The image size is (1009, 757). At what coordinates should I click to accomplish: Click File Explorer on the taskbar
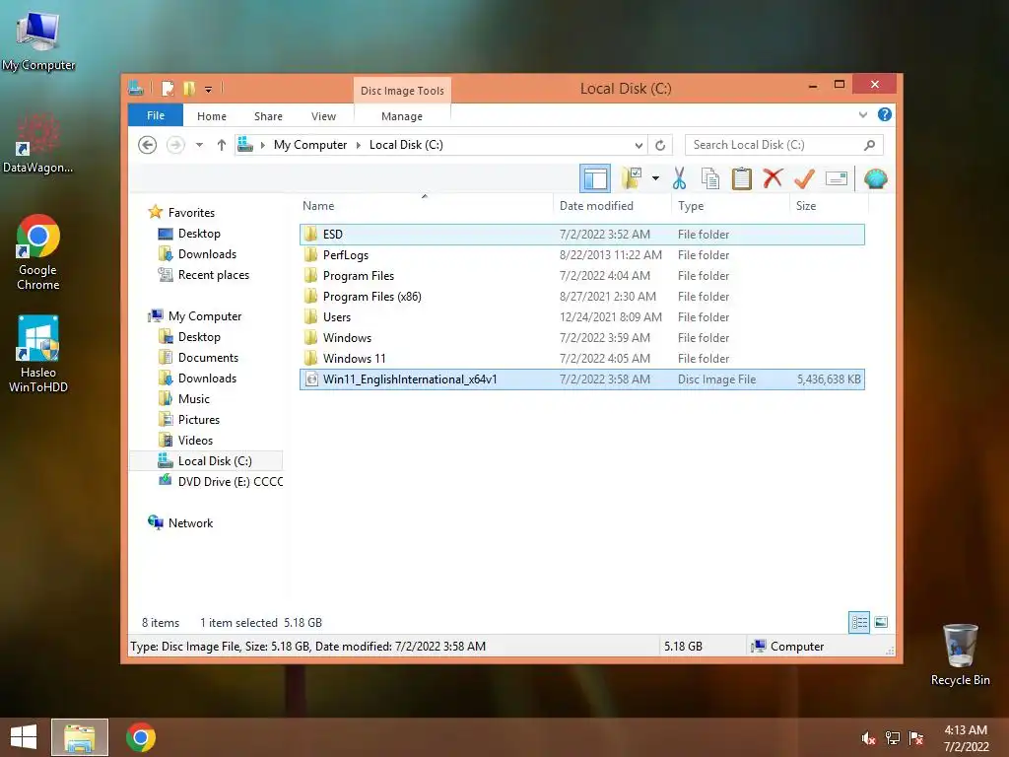[80, 737]
